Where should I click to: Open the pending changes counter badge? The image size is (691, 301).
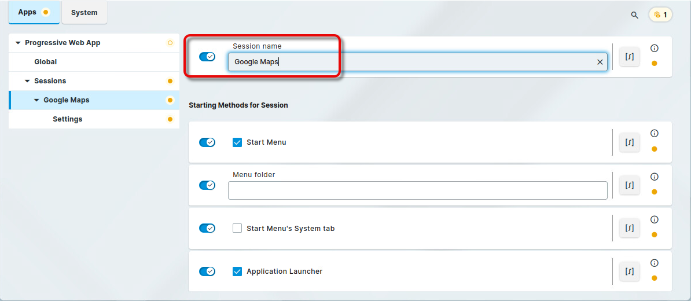tap(660, 15)
